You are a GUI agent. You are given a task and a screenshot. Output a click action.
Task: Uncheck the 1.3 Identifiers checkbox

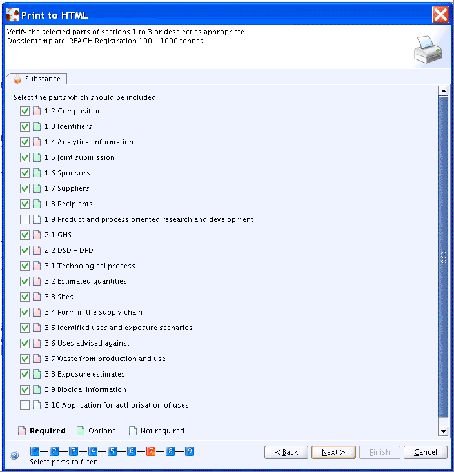pos(25,126)
